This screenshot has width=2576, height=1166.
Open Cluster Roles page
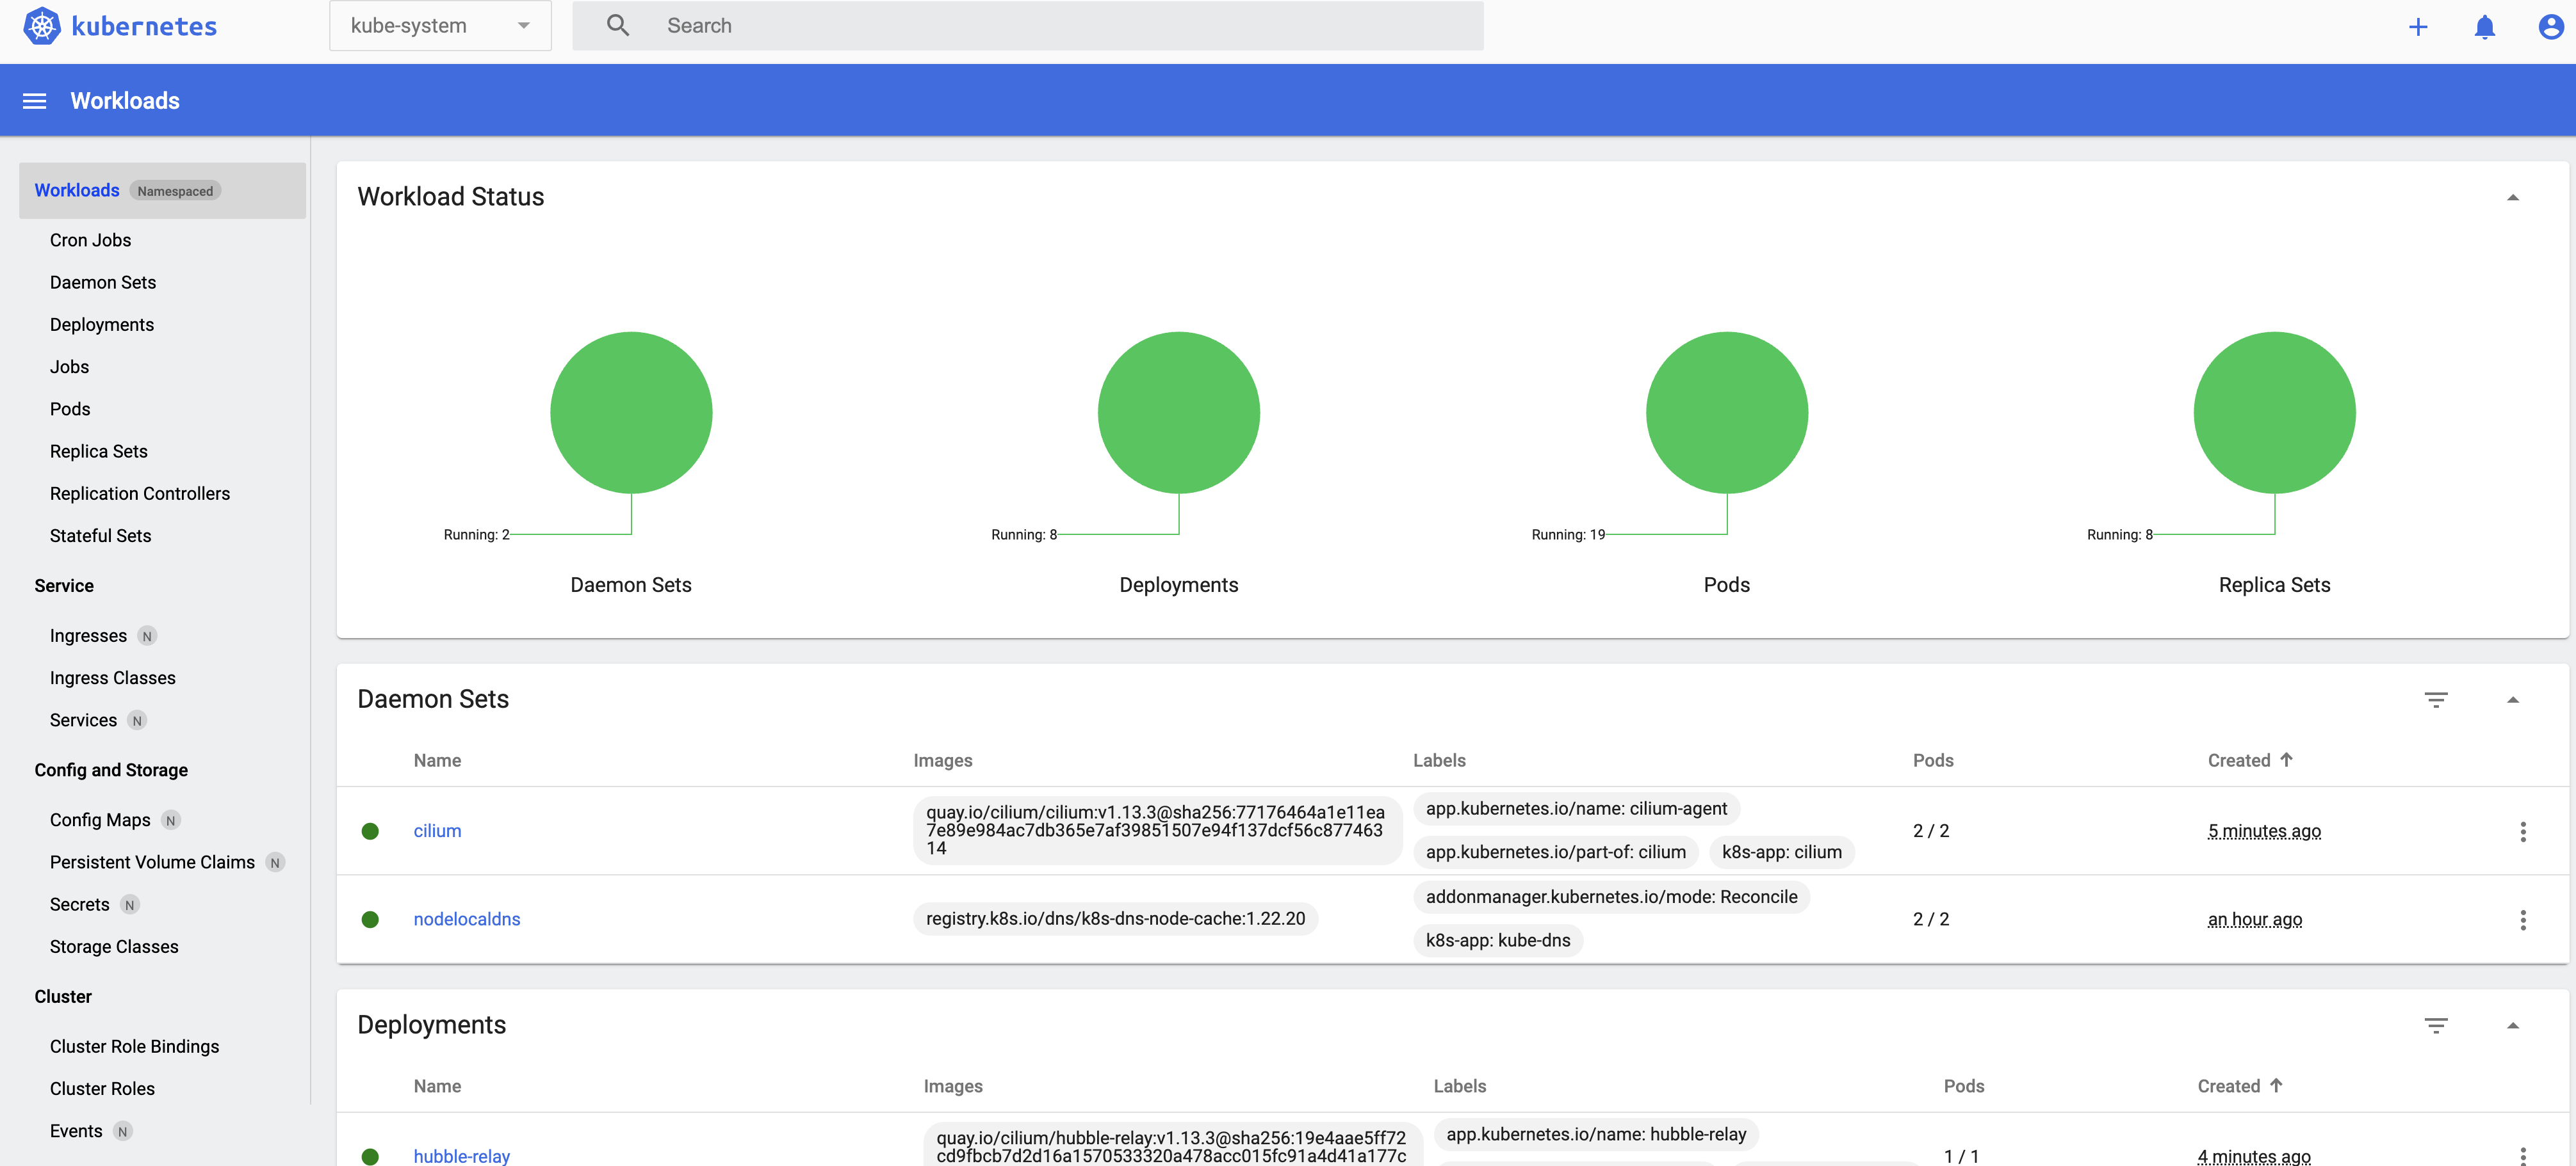click(102, 1088)
